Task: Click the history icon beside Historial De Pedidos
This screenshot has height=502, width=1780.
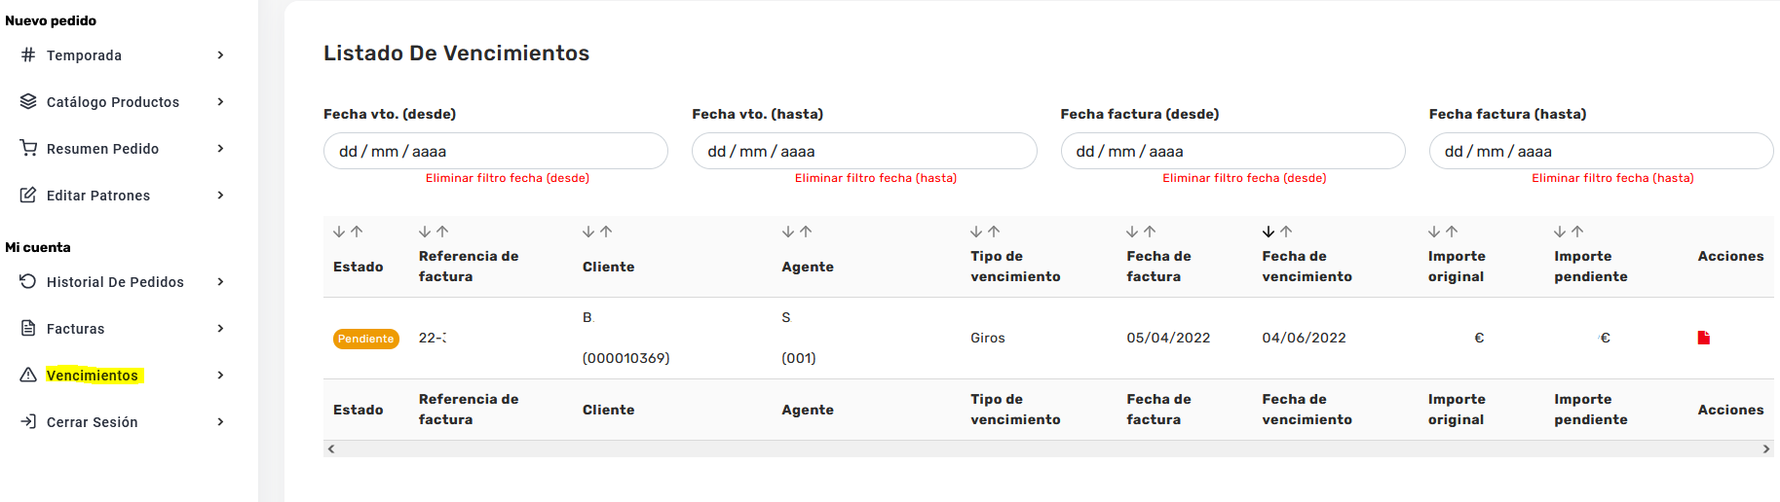Action: [28, 282]
